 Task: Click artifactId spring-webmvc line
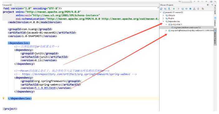(51, 84)
